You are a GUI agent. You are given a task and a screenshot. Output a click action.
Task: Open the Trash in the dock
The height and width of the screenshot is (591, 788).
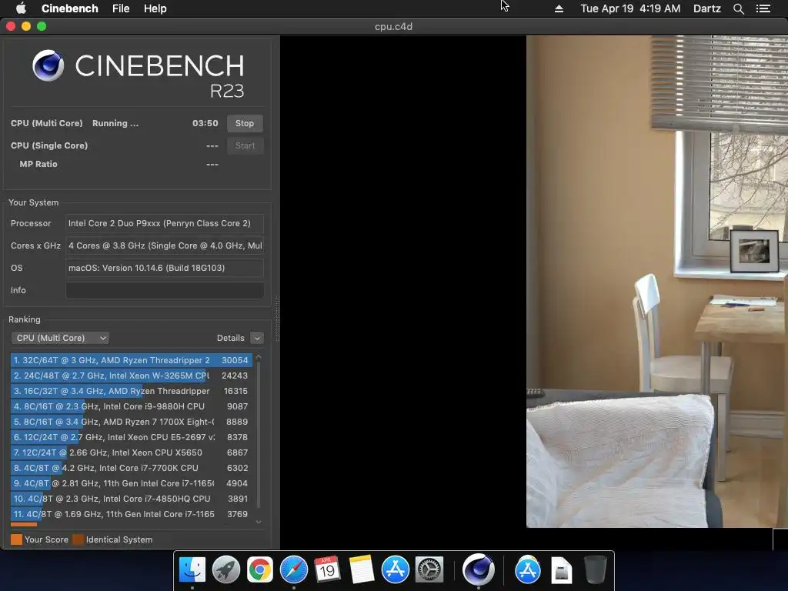(596, 569)
